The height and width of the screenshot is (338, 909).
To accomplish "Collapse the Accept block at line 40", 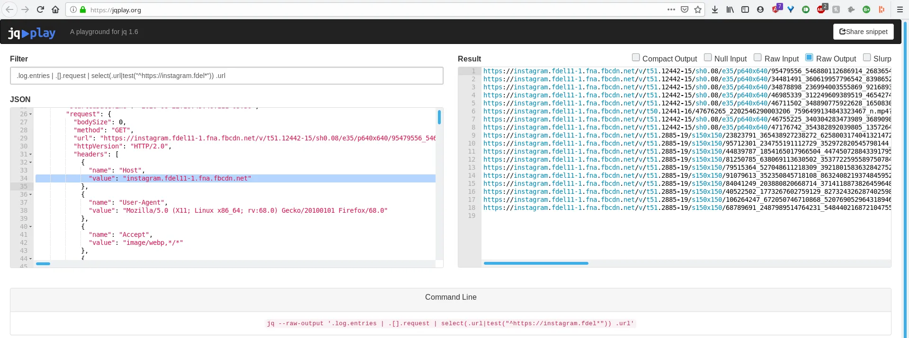I will click(31, 227).
